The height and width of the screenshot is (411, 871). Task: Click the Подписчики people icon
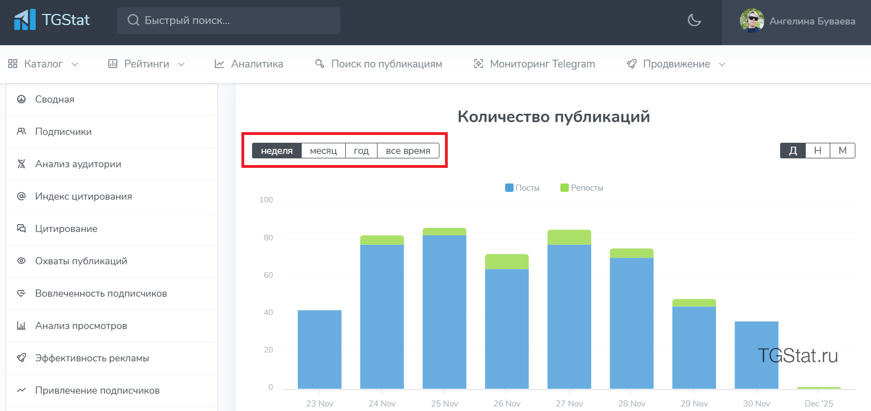coord(21,132)
